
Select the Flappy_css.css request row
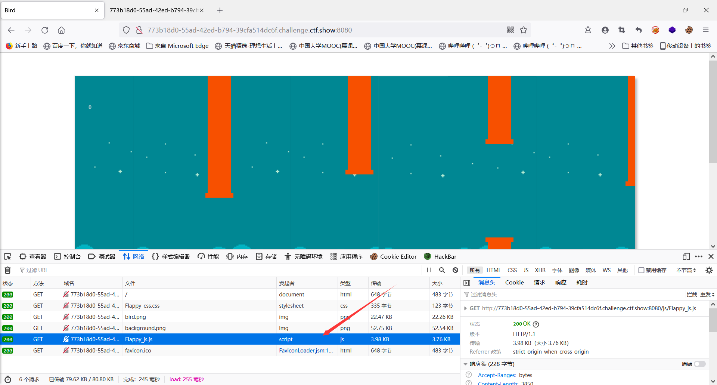click(x=230, y=306)
